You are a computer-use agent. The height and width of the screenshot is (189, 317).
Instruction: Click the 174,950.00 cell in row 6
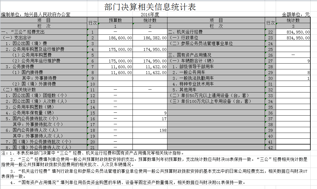click(150, 61)
